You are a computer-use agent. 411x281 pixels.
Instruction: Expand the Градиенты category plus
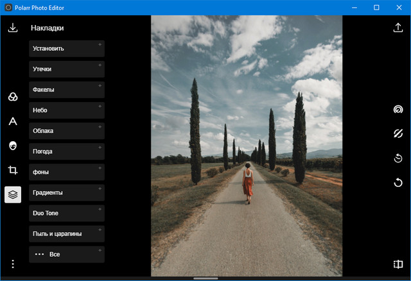(100, 189)
